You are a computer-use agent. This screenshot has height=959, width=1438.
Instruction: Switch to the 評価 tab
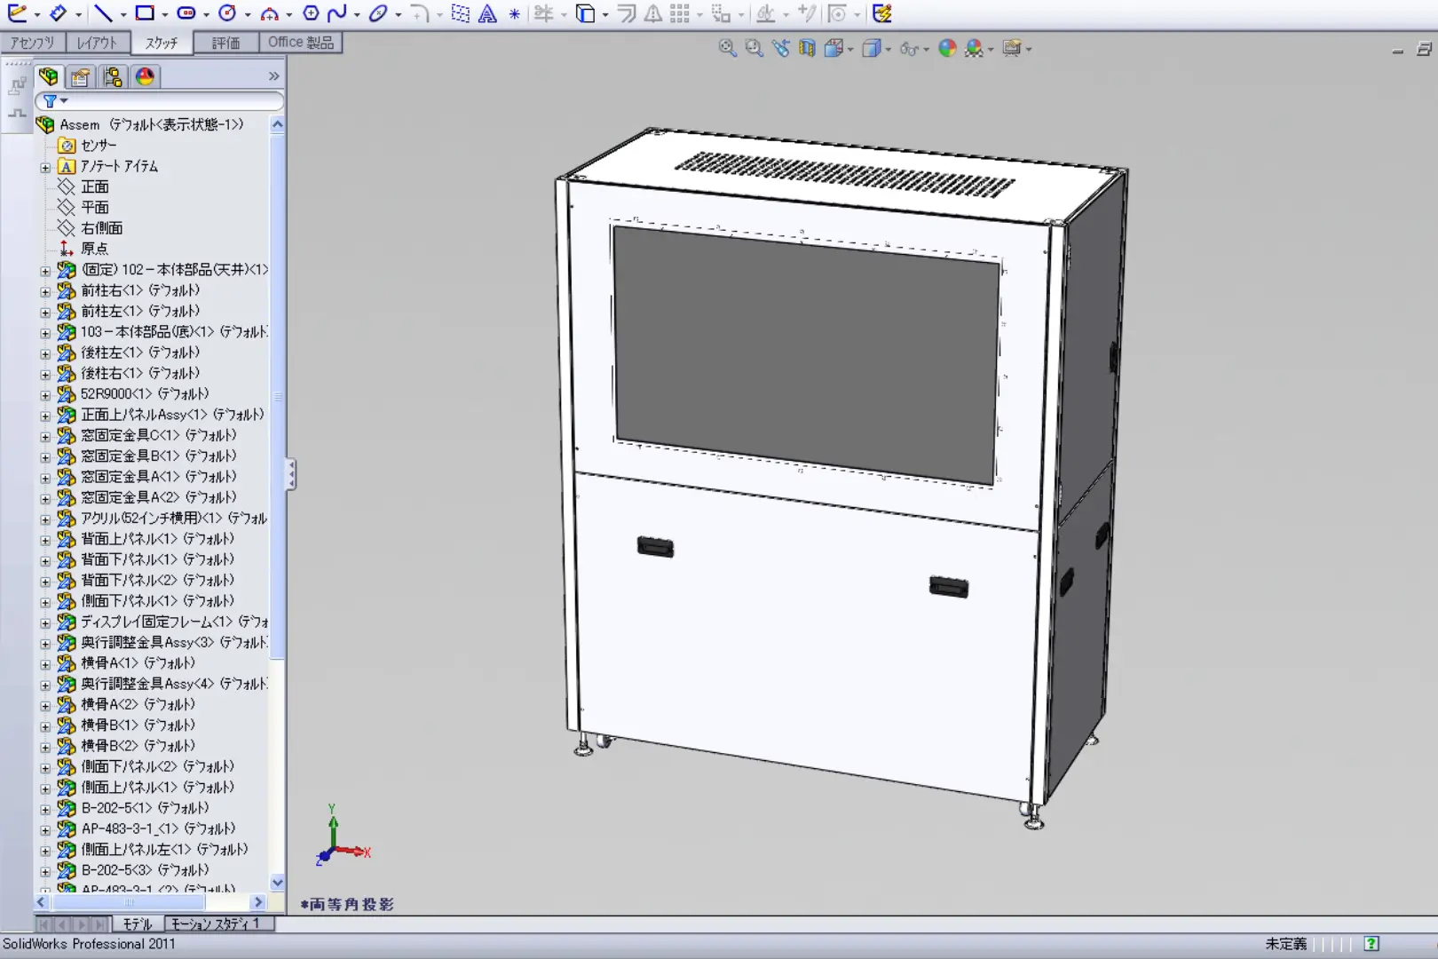(x=225, y=43)
